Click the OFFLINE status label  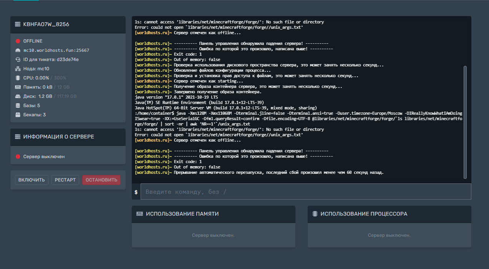click(x=33, y=41)
